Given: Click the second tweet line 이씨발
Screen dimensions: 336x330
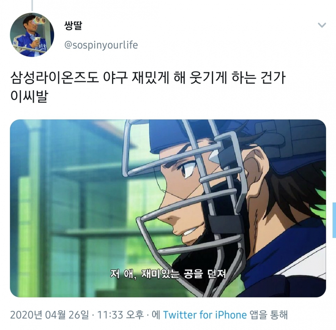Looking at the screenshot, I should tap(29, 96).
